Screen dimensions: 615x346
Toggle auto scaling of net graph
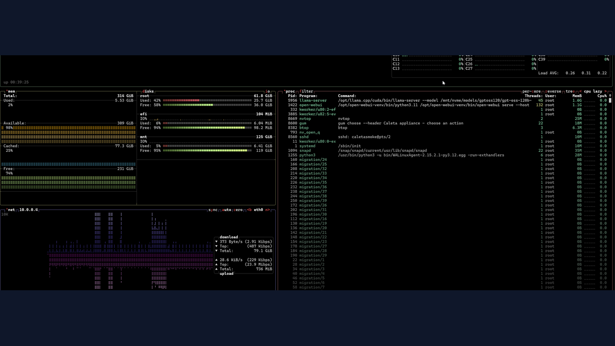(226, 210)
